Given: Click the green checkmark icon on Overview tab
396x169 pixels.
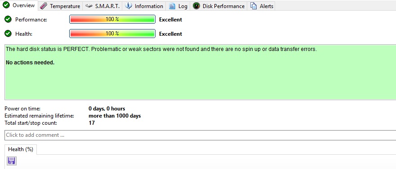Looking at the screenshot, I should [6, 5].
